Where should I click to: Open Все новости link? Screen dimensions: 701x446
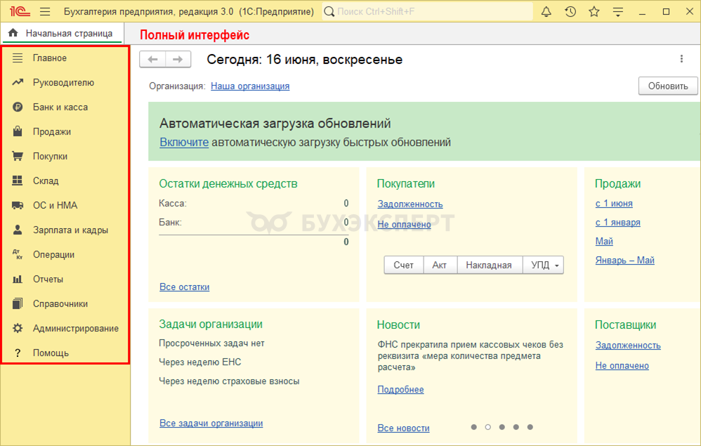click(403, 428)
